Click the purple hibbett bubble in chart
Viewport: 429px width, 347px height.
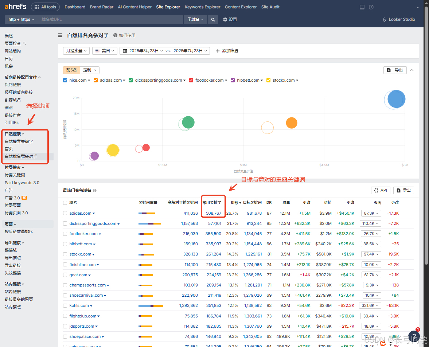[94, 156]
